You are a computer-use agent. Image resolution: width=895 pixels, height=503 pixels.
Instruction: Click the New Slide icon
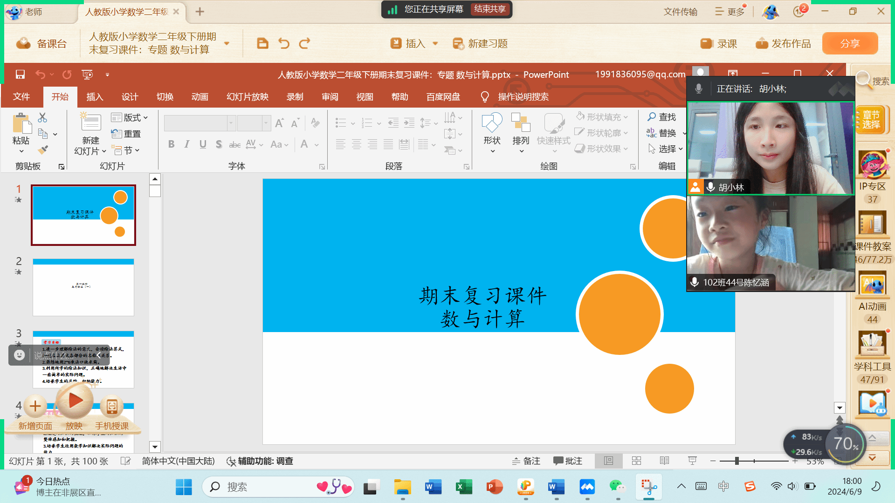[90, 123]
